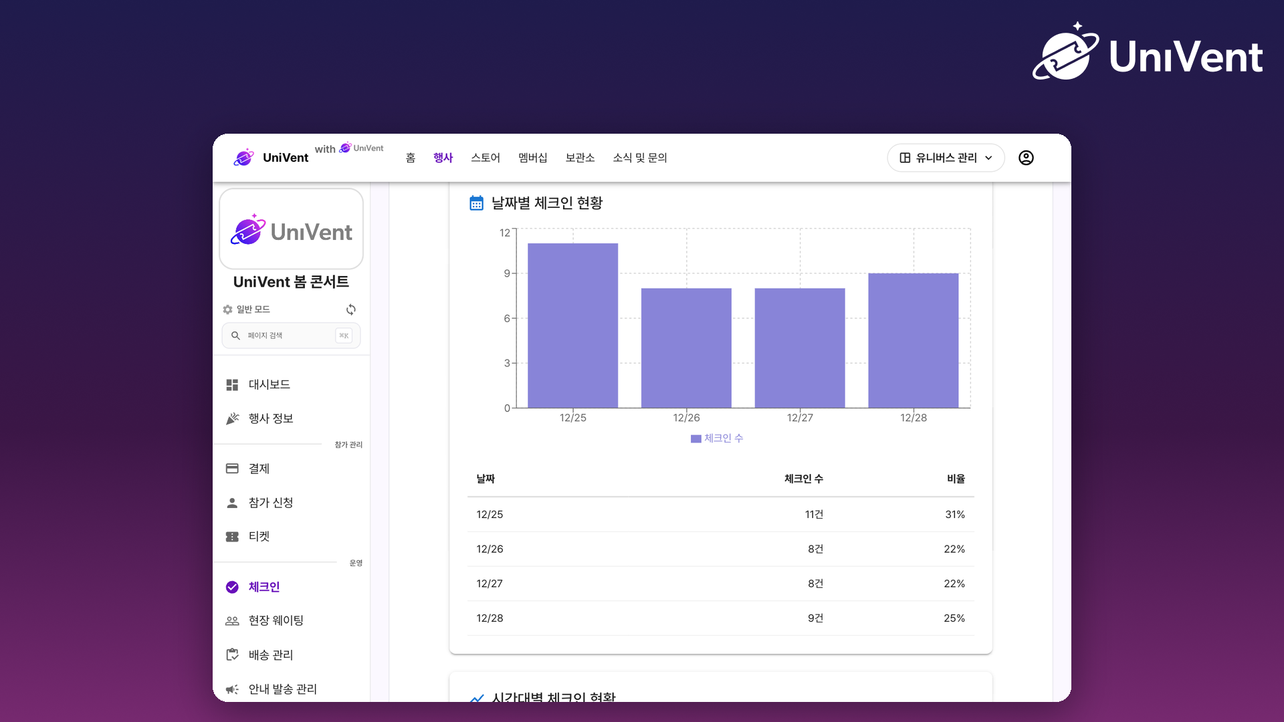Click the UniVent 봄 콘서트 event title
This screenshot has height=722, width=1284.
coord(291,282)
